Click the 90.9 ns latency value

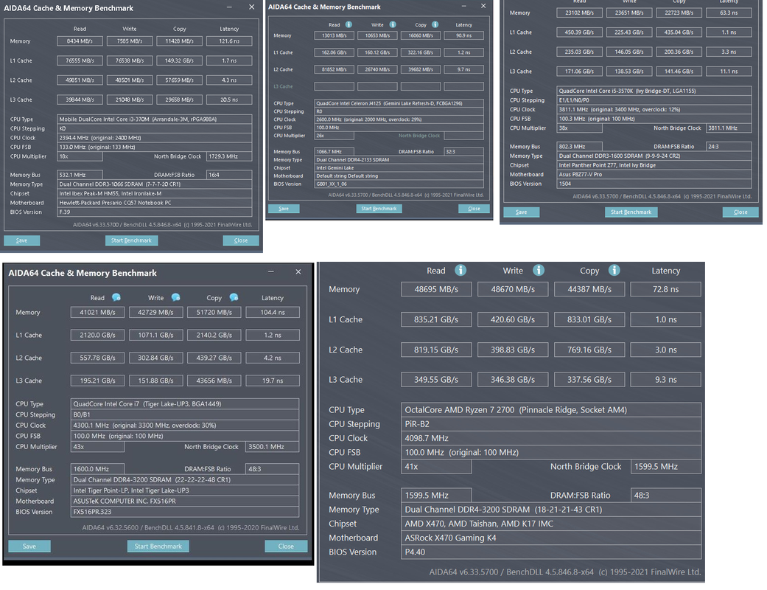463,35
